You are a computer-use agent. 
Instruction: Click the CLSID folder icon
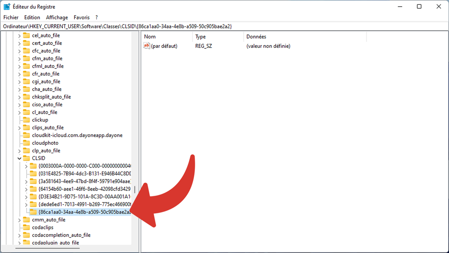(26, 158)
